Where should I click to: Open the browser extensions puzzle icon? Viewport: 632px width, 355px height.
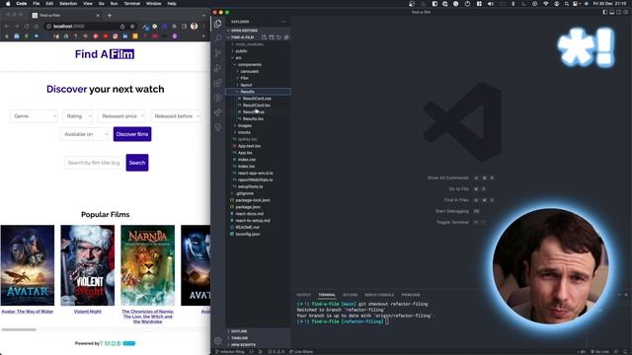click(x=174, y=27)
